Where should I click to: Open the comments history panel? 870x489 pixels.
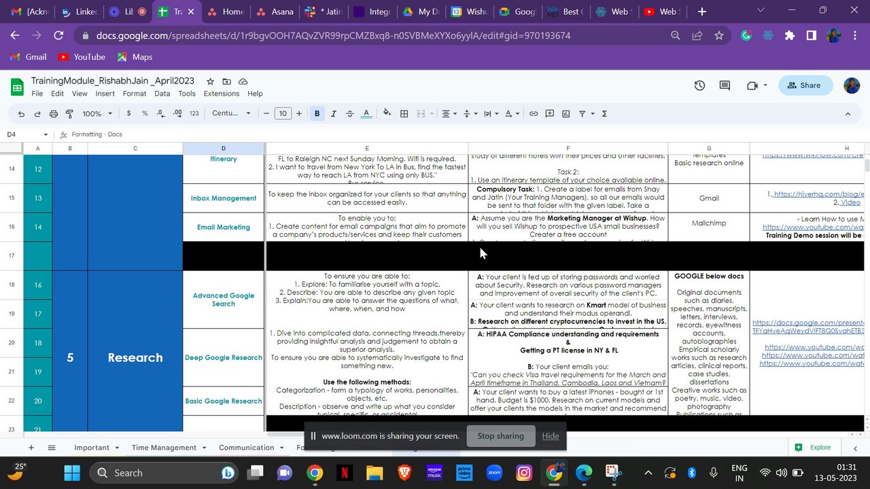(x=725, y=86)
